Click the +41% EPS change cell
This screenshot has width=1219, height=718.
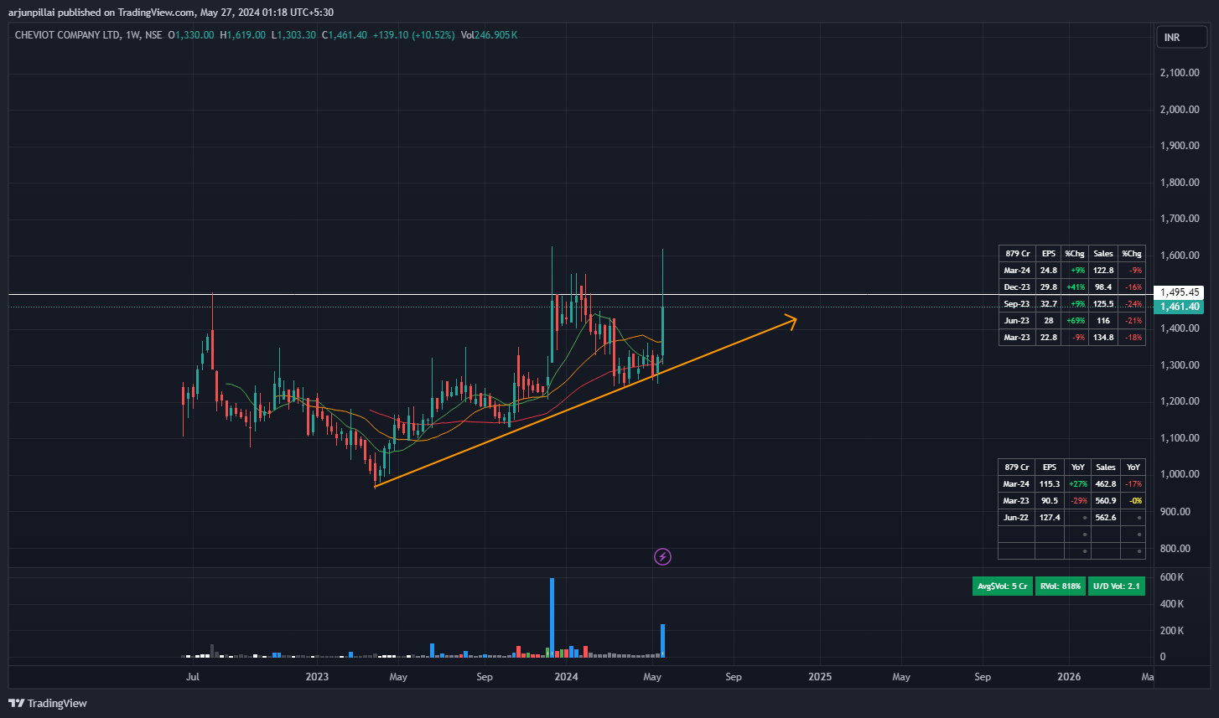pyautogui.click(x=1076, y=287)
